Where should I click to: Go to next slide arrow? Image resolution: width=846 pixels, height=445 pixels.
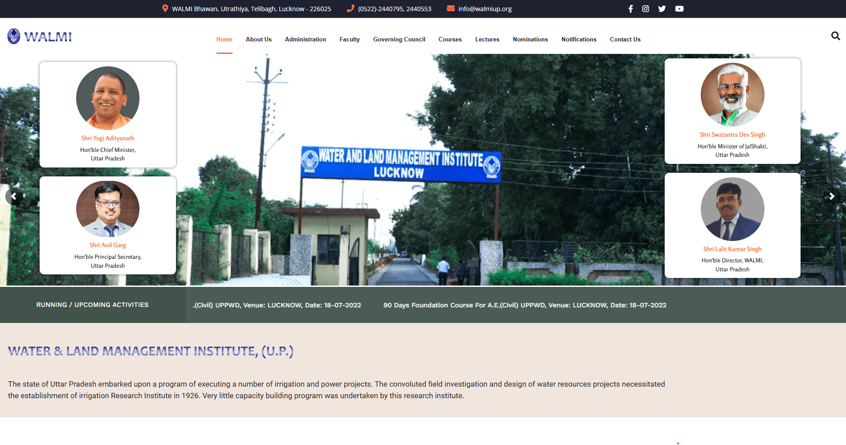pos(832,196)
